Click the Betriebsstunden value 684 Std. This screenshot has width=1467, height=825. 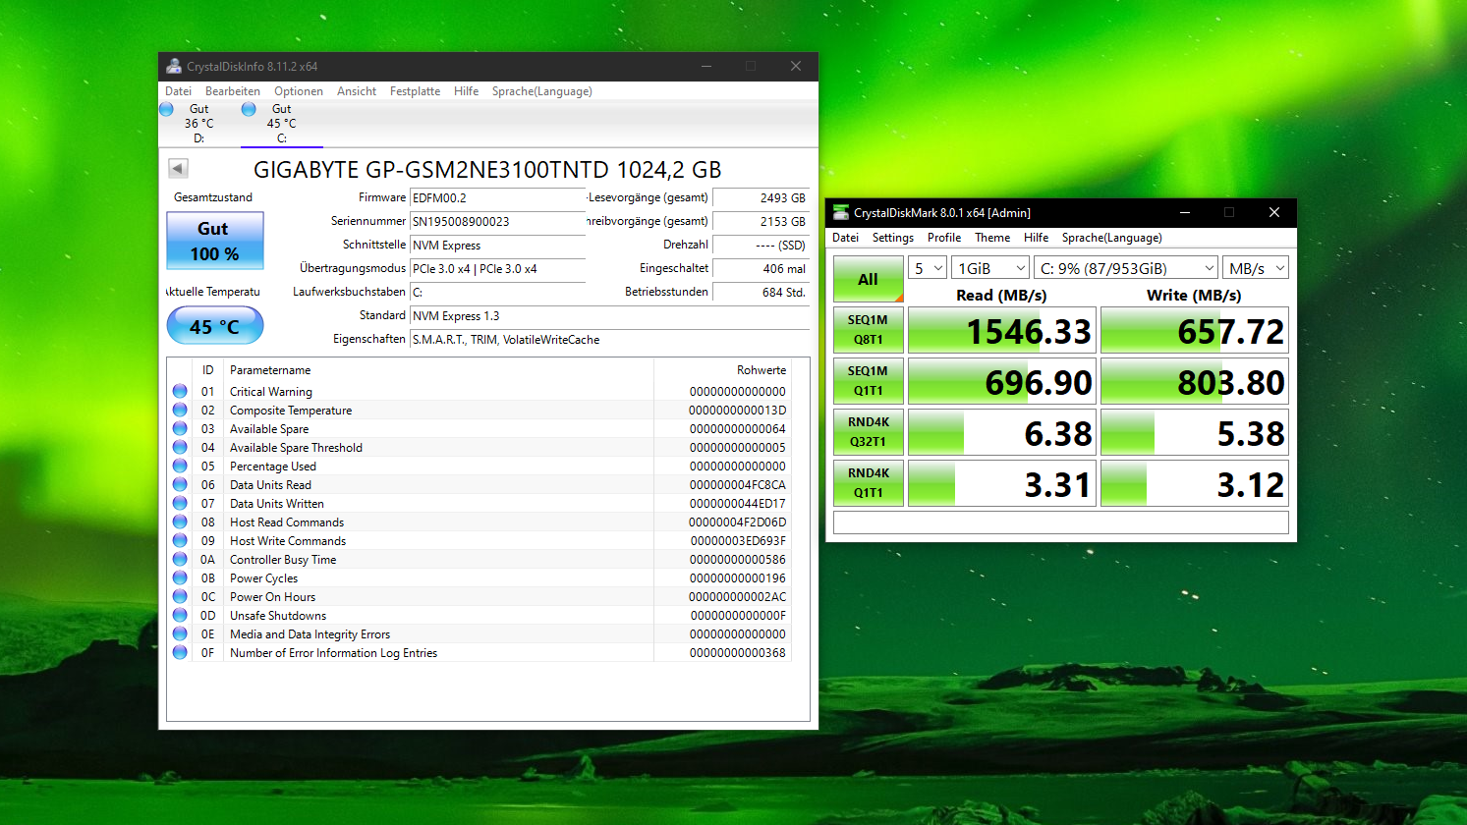(762, 292)
